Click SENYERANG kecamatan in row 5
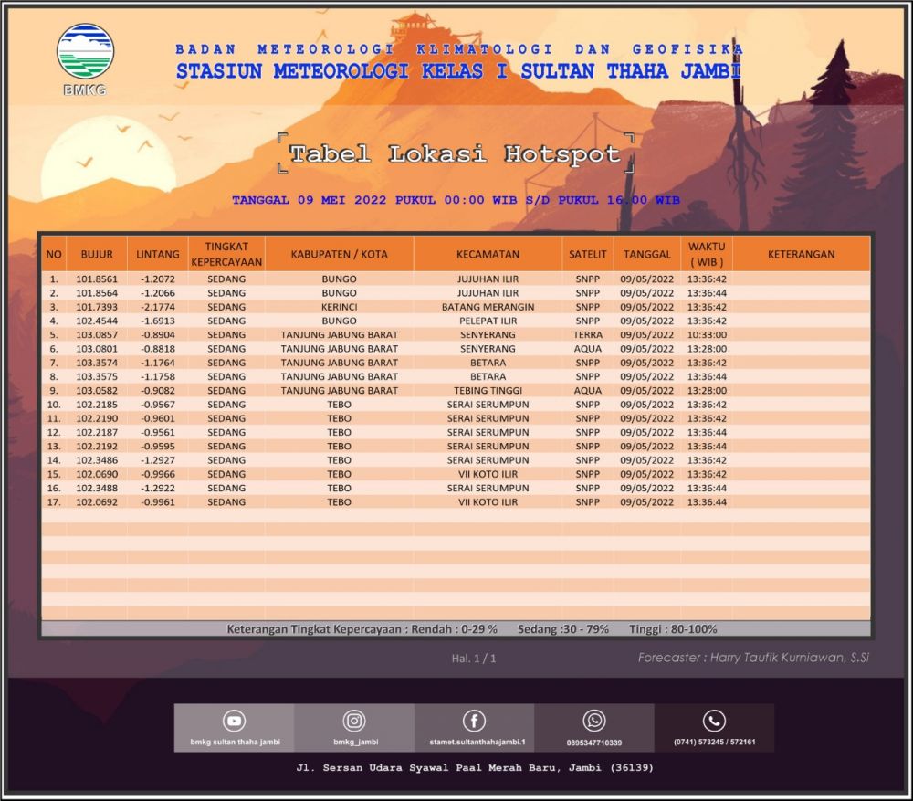The width and height of the screenshot is (913, 801). click(x=488, y=335)
